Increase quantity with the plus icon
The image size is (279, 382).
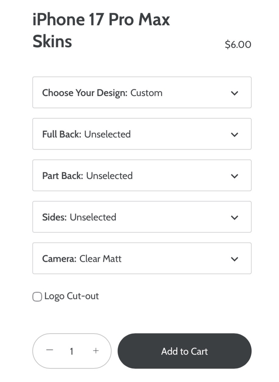coord(96,351)
